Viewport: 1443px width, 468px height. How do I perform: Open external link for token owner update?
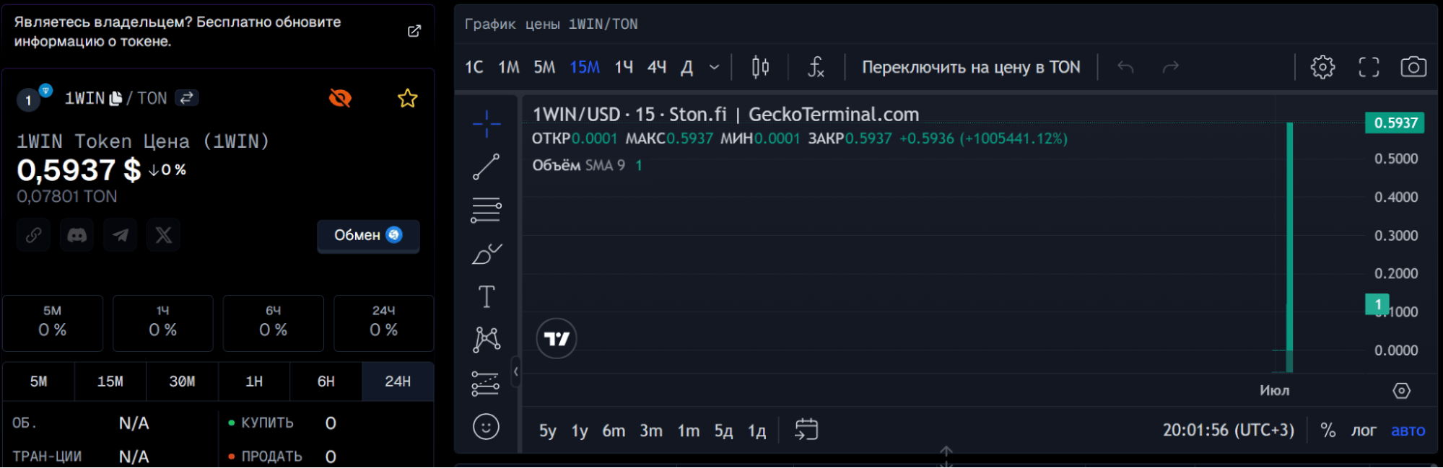[414, 31]
